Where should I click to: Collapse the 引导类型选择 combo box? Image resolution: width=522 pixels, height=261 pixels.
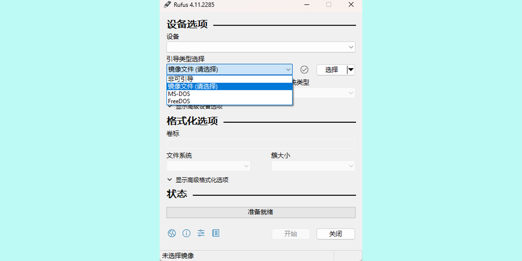(x=229, y=70)
